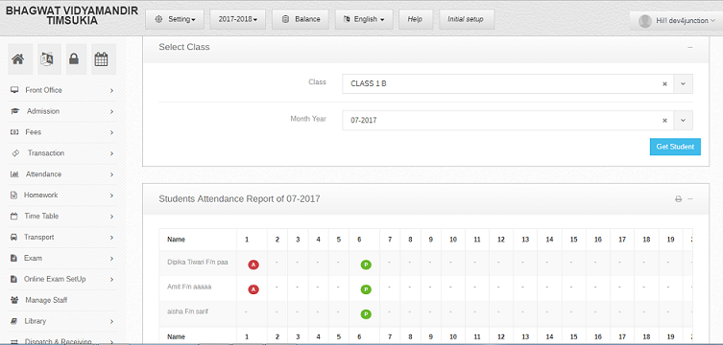Screen dimensions: 723x345
Task: Expand Library menu
Action: point(61,322)
